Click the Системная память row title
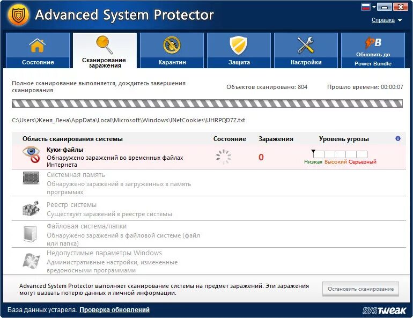413x318 pixels. click(x=76, y=174)
